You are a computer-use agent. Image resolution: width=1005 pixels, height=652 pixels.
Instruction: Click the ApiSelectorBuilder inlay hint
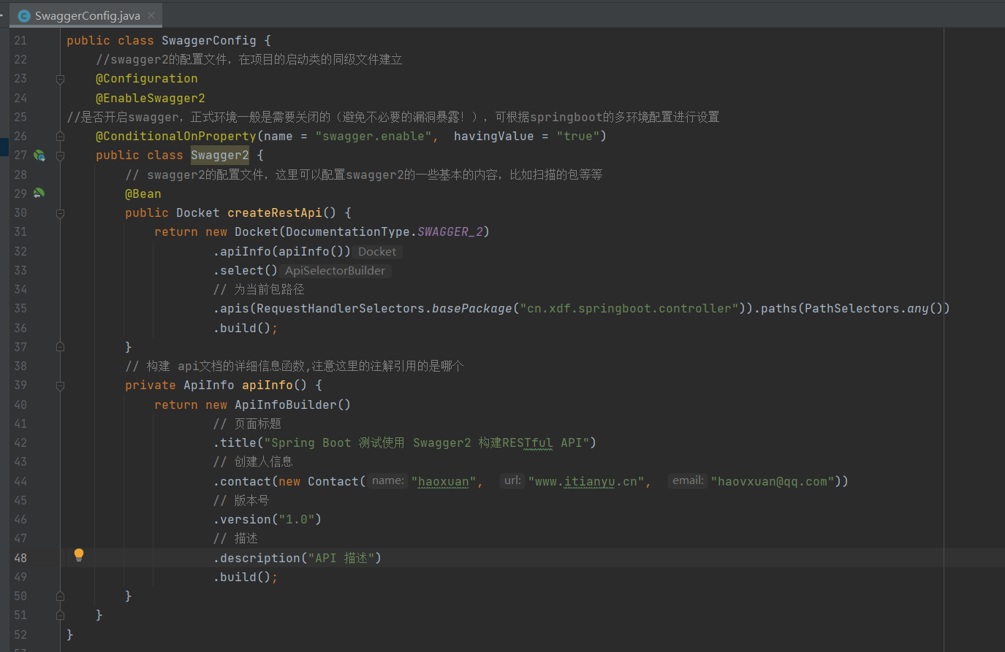coord(335,271)
